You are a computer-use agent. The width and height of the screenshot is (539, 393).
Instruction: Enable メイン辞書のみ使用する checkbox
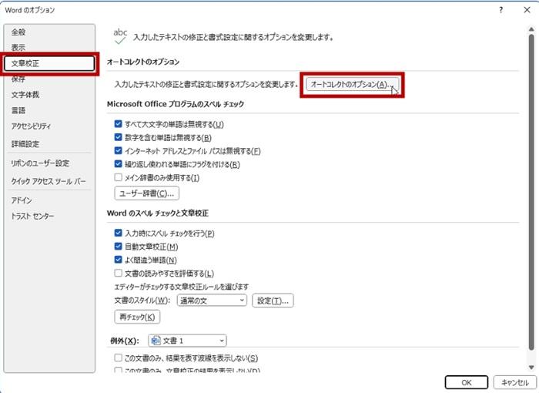(118, 177)
